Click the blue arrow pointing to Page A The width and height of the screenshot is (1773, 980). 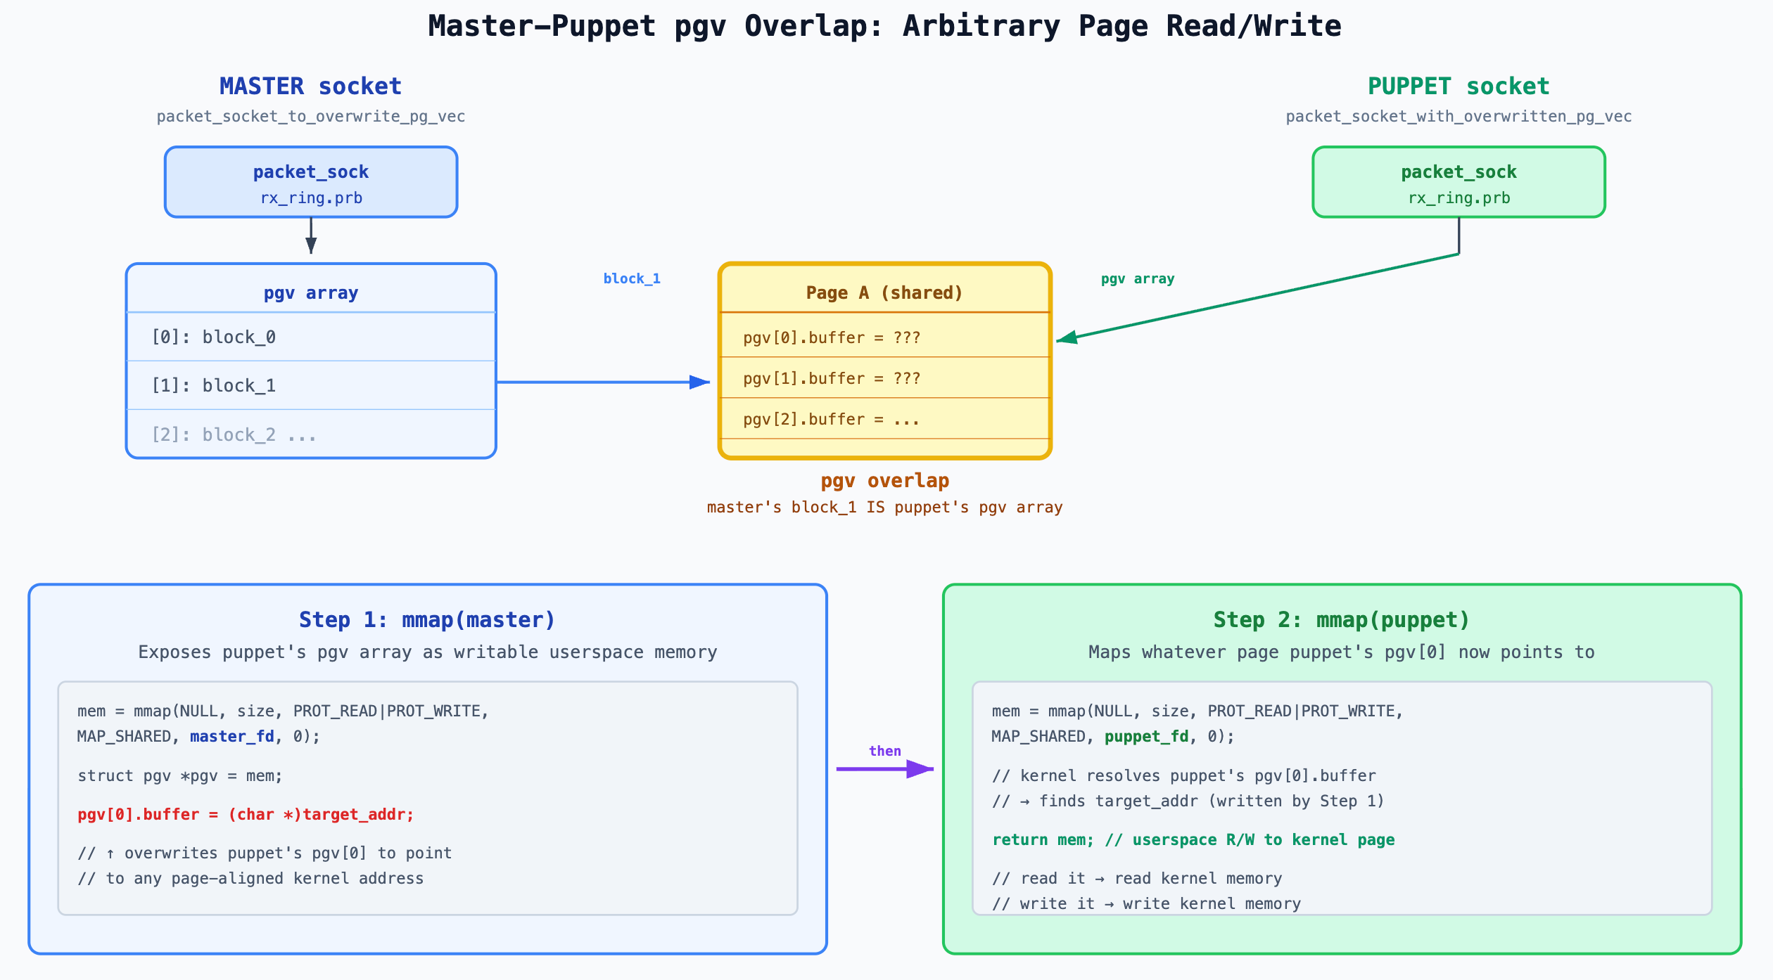click(602, 382)
